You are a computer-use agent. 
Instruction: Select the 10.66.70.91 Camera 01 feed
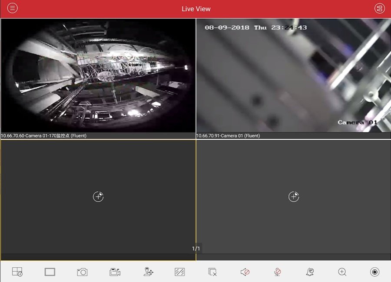(x=294, y=76)
